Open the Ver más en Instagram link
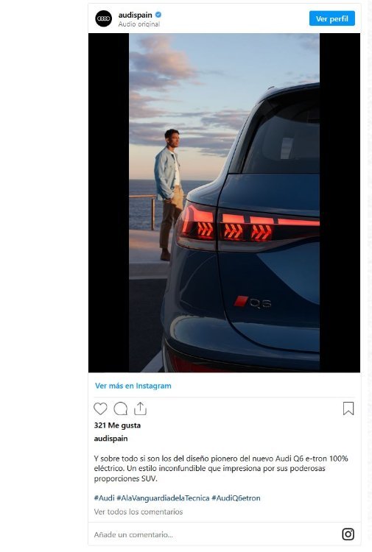The width and height of the screenshot is (372, 552). [x=133, y=386]
